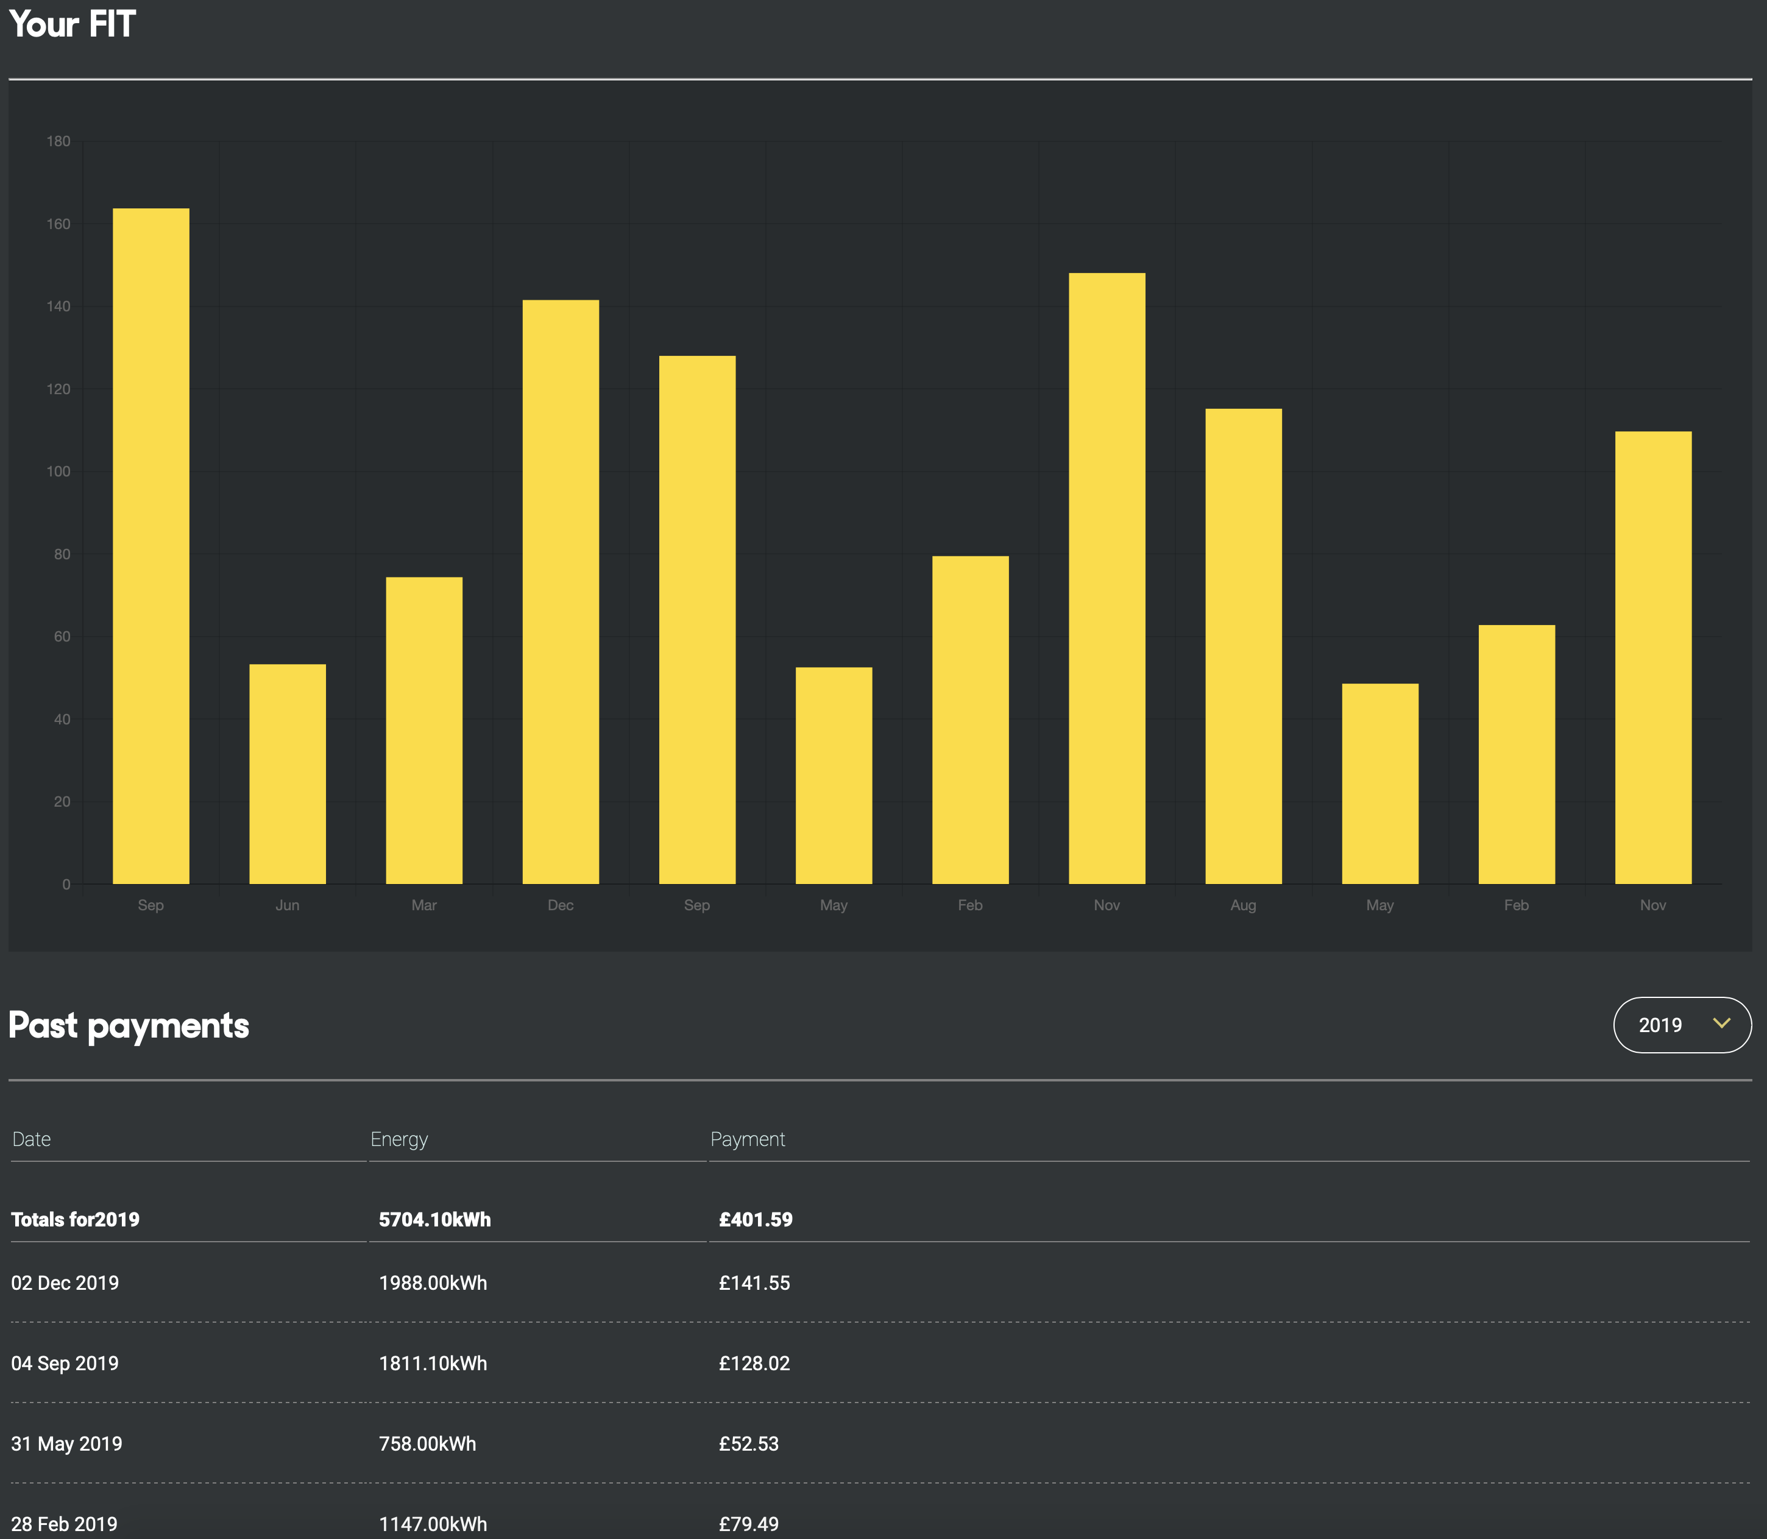The height and width of the screenshot is (1539, 1767).
Task: Click the last Nov bar near 110
Action: [x=1654, y=658]
